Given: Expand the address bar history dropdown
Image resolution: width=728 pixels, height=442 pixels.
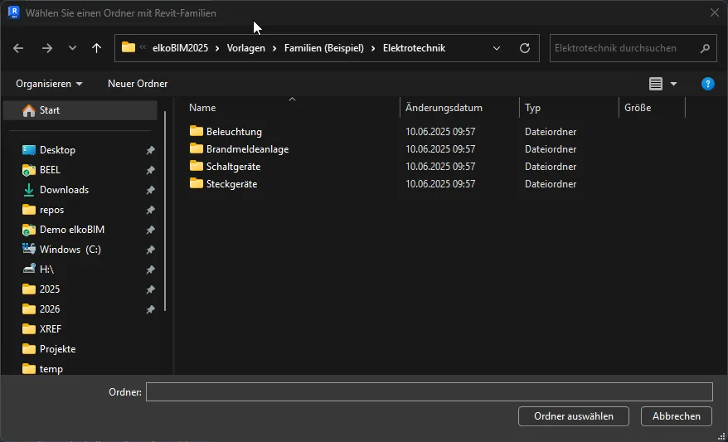Looking at the screenshot, I should click(x=497, y=48).
